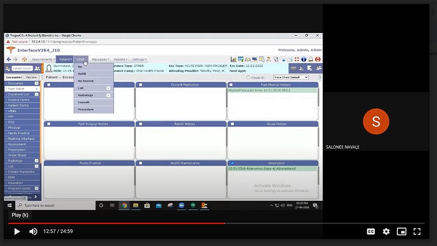Switch to the Review tab

[x=31, y=77]
